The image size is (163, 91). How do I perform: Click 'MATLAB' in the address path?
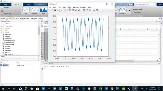pos(34,18)
